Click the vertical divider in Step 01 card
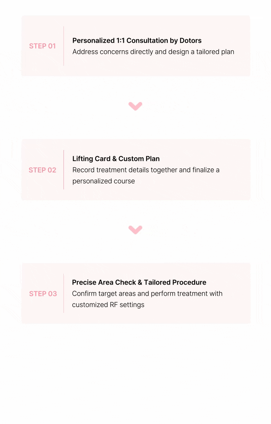The height and width of the screenshot is (424, 271). coord(63,46)
